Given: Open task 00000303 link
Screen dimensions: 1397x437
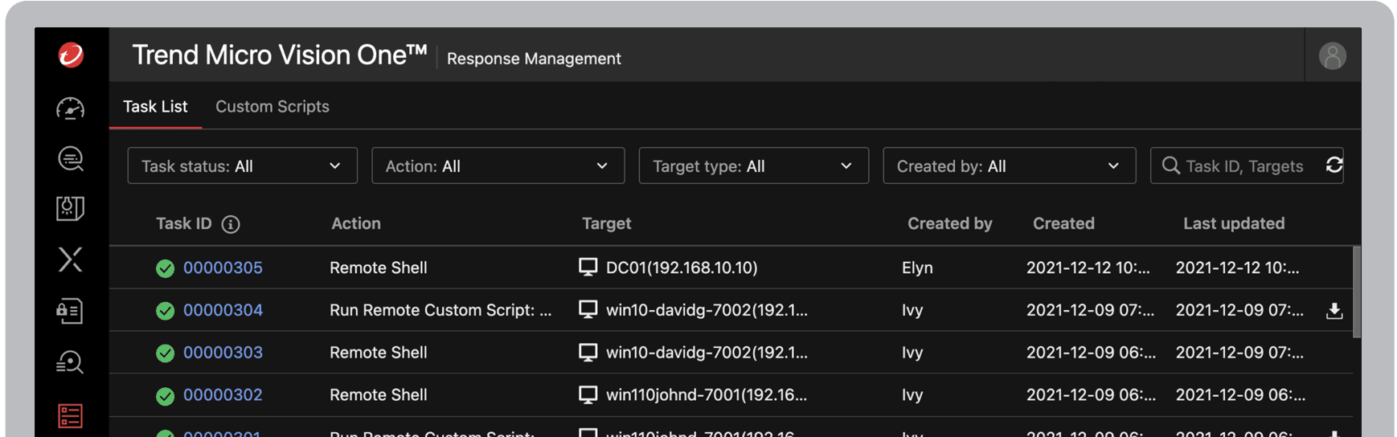Looking at the screenshot, I should pos(223,353).
